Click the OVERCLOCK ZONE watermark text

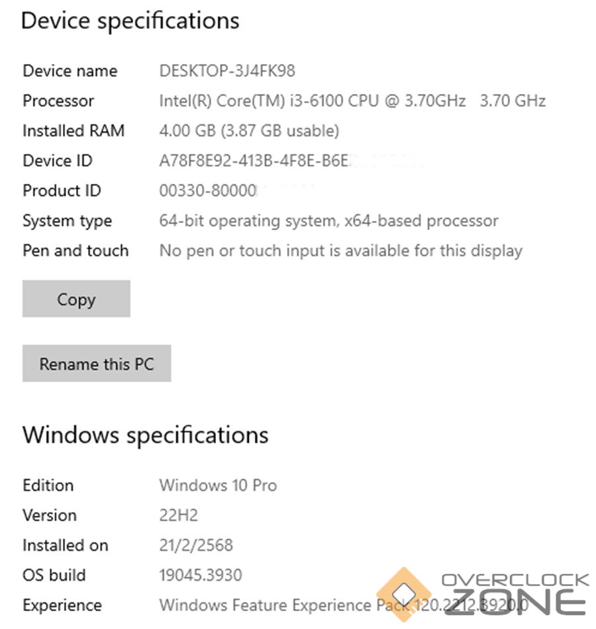coord(515,593)
